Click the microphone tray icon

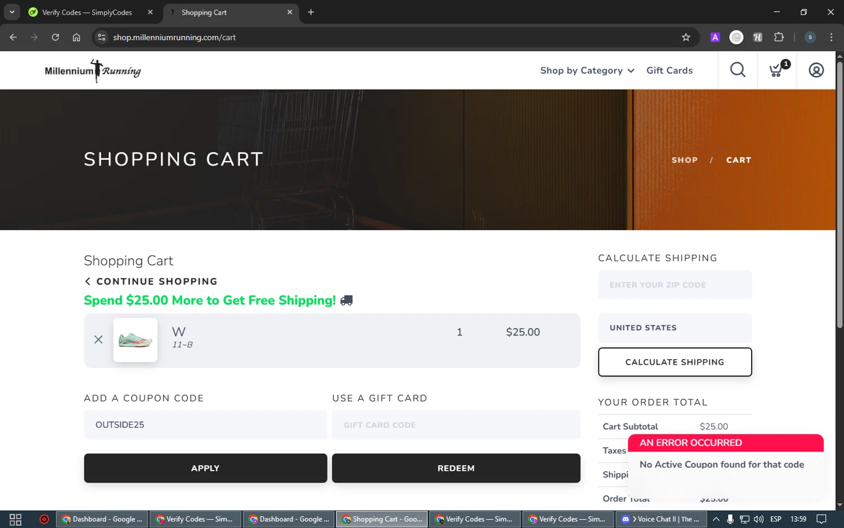[x=730, y=519]
